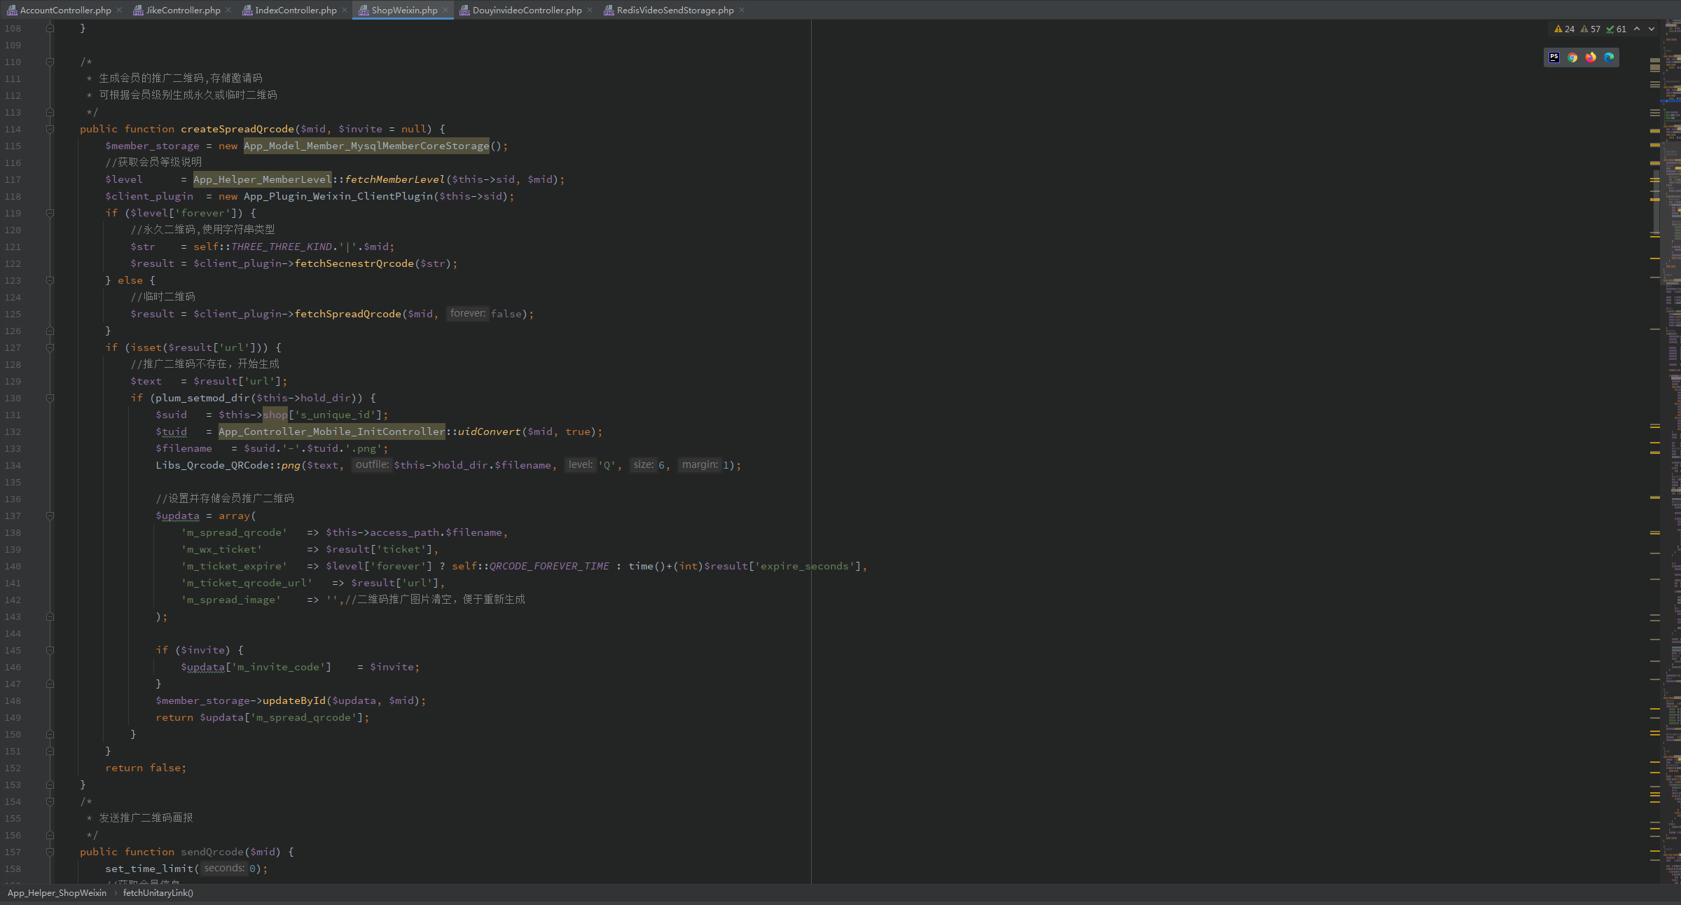Collapse the $updata array at line 137
This screenshot has height=905, width=1681.
(x=50, y=516)
